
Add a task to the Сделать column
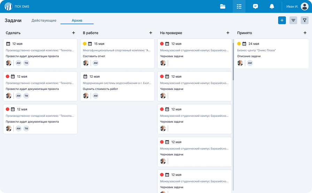[x=74, y=33]
